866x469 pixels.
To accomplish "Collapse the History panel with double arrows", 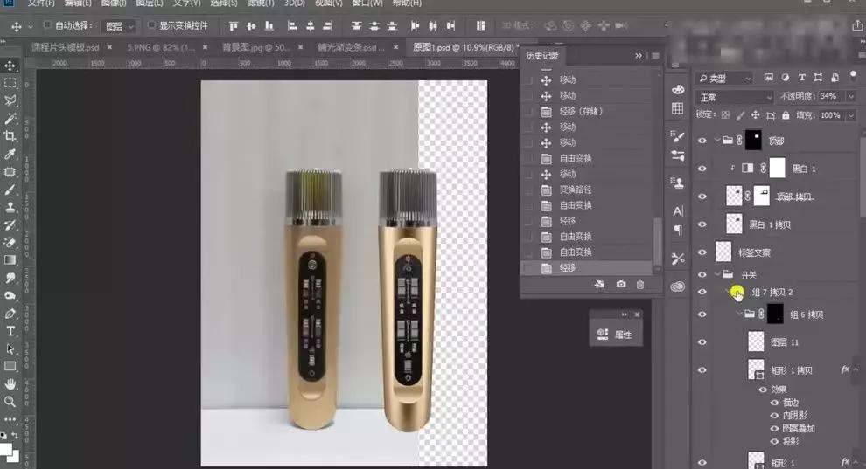I will tap(639, 56).
